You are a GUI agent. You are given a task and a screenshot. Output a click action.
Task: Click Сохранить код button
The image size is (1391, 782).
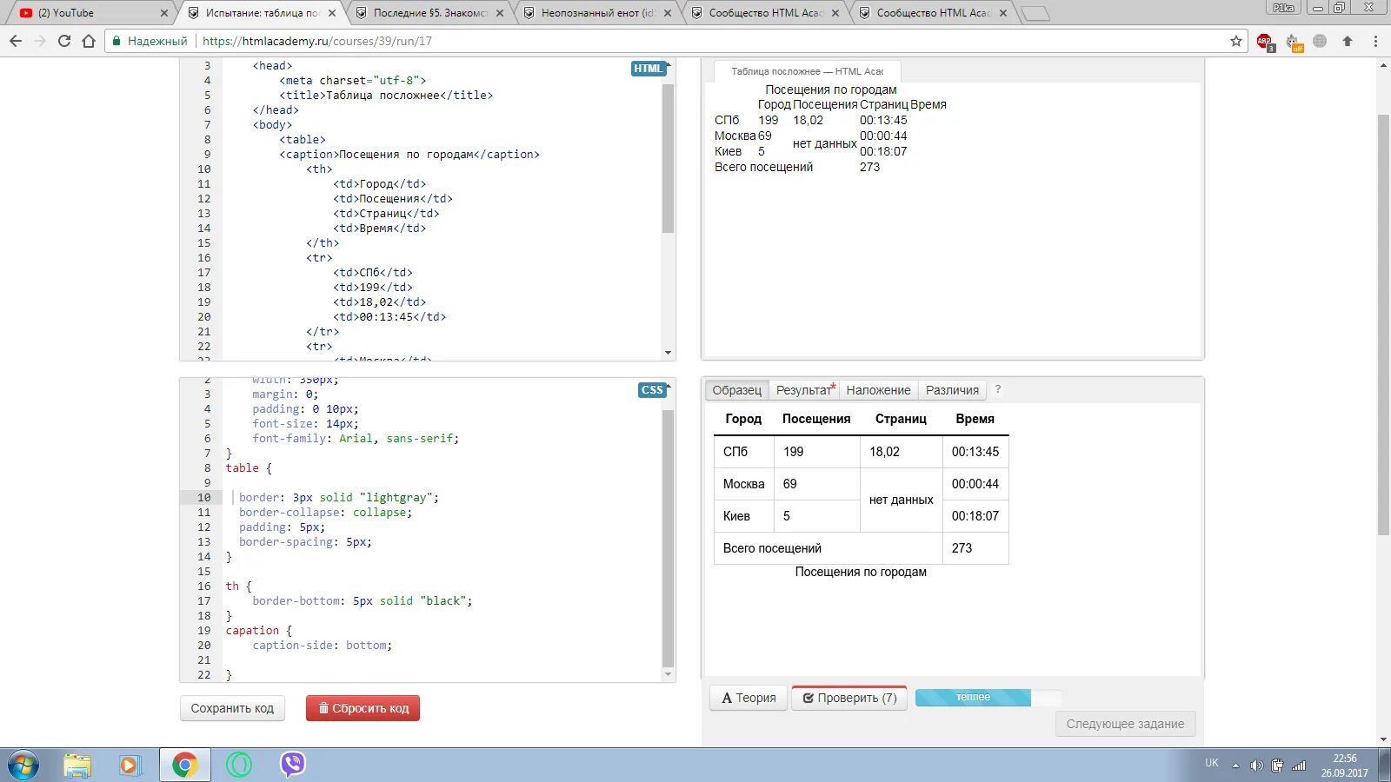click(x=232, y=708)
